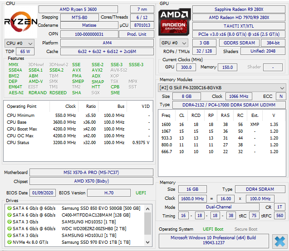Select the SAMSUNG HD103SJ [1 TB] row

74,222
